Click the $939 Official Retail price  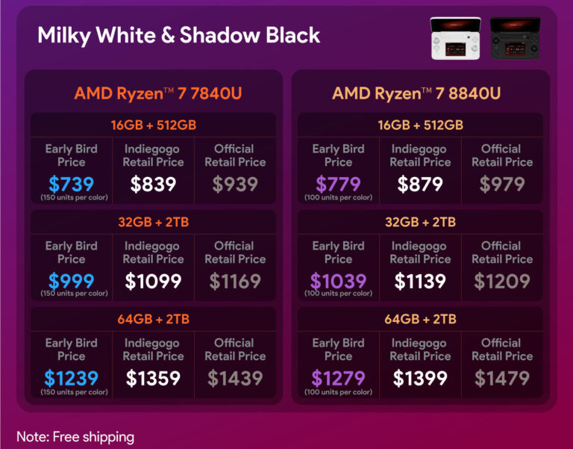pos(235,184)
